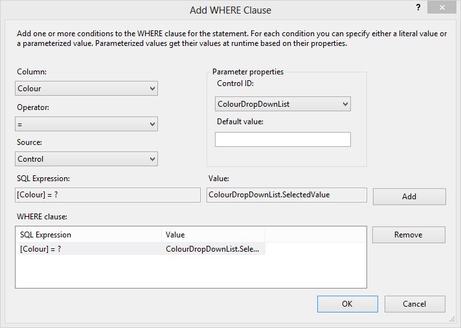Viewport: 461px width, 328px height.
Task: Open the Source dropdown set to Control
Action: tap(87, 159)
